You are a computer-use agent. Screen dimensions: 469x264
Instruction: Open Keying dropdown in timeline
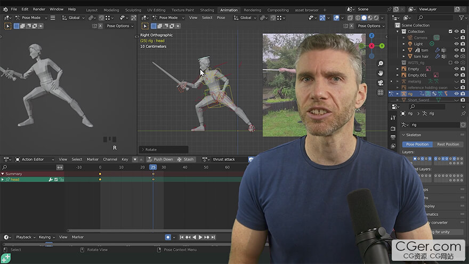pyautogui.click(x=47, y=237)
